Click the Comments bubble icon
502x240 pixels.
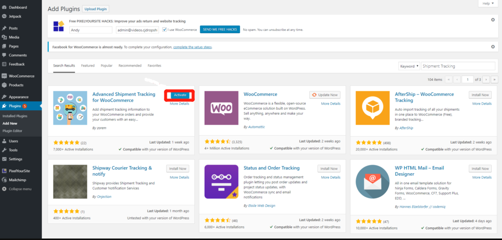4,55
